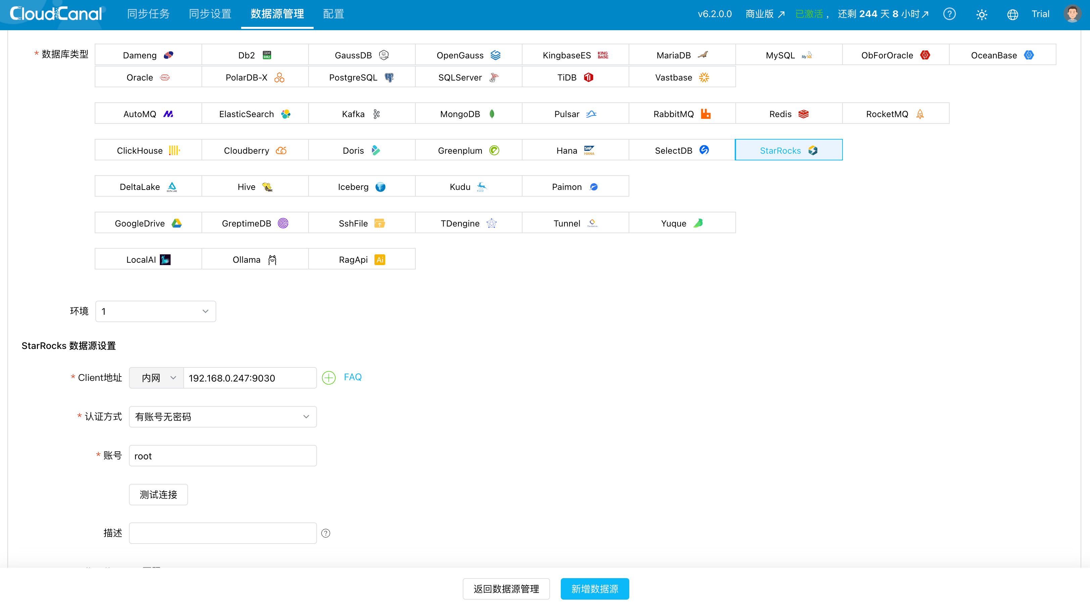Click the Cloudberry logo icon
The height and width of the screenshot is (606, 1090).
[281, 150]
